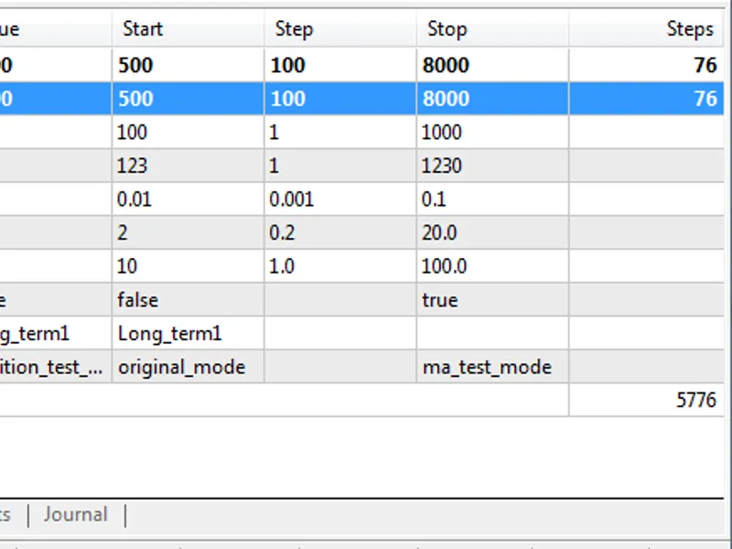Click the Steps column header

pos(647,29)
